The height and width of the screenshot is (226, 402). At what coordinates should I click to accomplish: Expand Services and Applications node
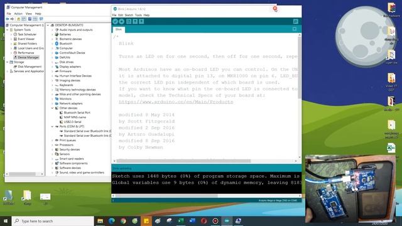8,71
